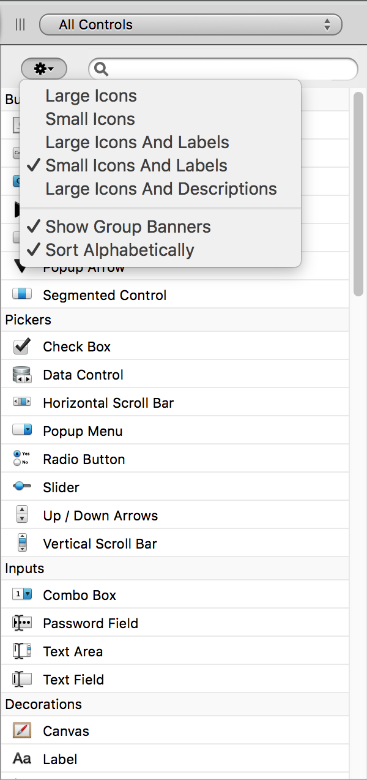
Task: Open the All Controls dropdown
Action: (x=190, y=25)
